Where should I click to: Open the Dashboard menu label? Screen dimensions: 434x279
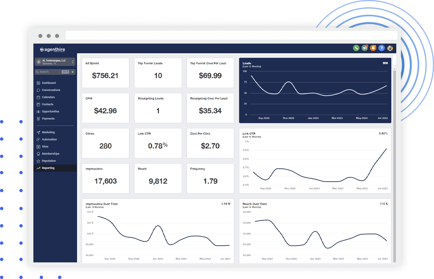pos(49,83)
